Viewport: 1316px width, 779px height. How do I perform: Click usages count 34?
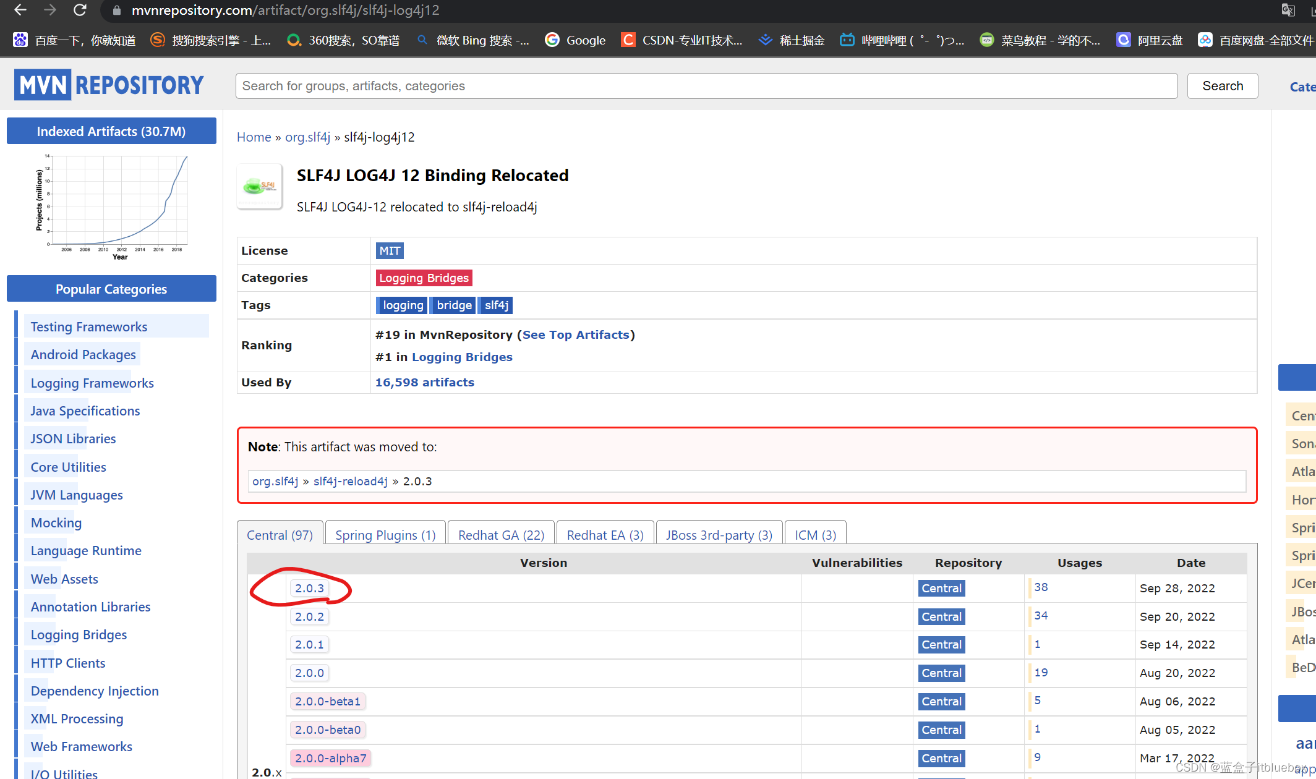(1041, 615)
